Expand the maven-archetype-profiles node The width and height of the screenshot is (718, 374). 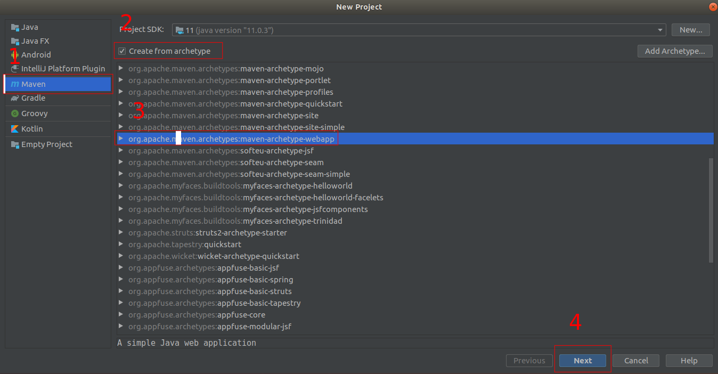click(x=121, y=92)
